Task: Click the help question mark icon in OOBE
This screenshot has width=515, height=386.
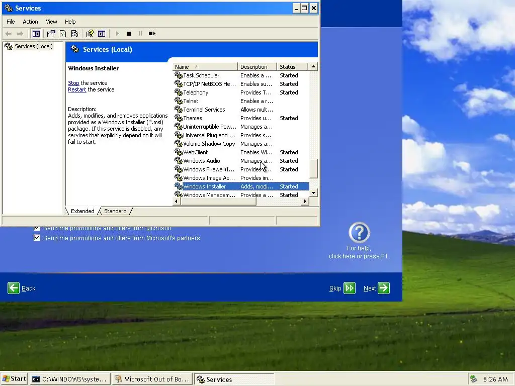Action: (x=359, y=232)
